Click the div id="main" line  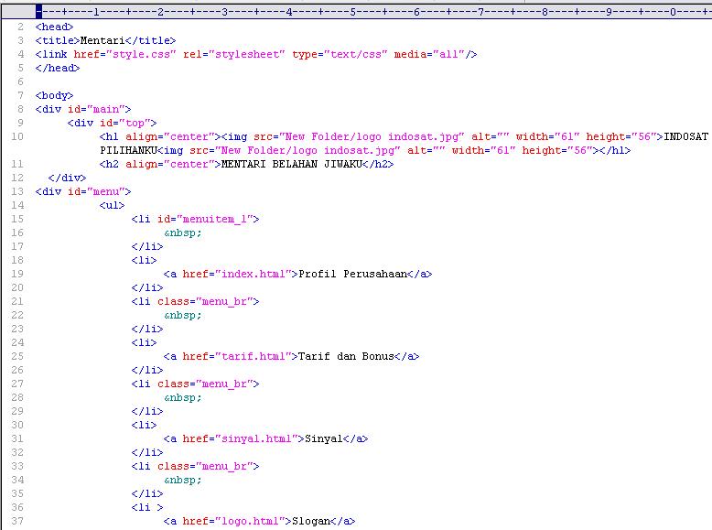83,109
